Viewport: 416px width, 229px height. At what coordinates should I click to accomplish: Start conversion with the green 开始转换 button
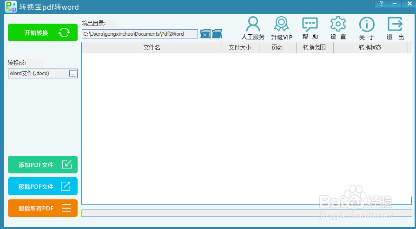43,32
